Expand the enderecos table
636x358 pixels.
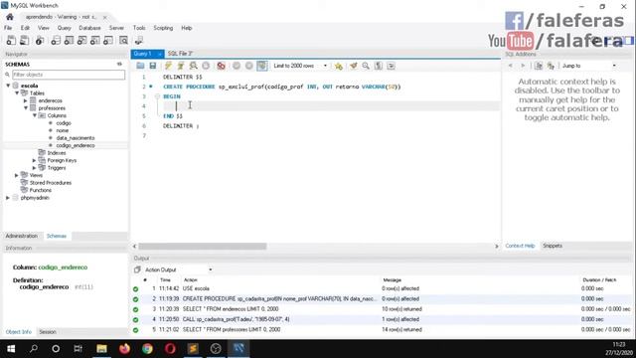pos(26,100)
